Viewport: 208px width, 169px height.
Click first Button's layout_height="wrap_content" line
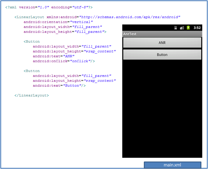(x=74, y=51)
